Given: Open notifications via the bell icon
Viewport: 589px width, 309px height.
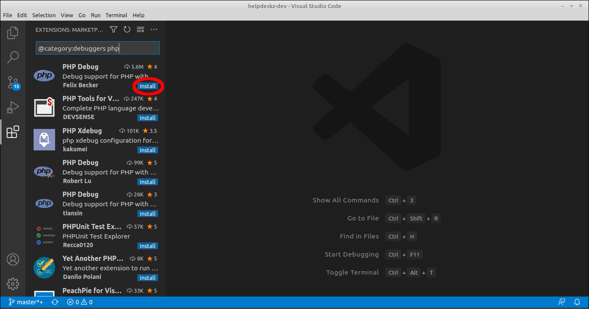Looking at the screenshot, I should click(x=577, y=302).
